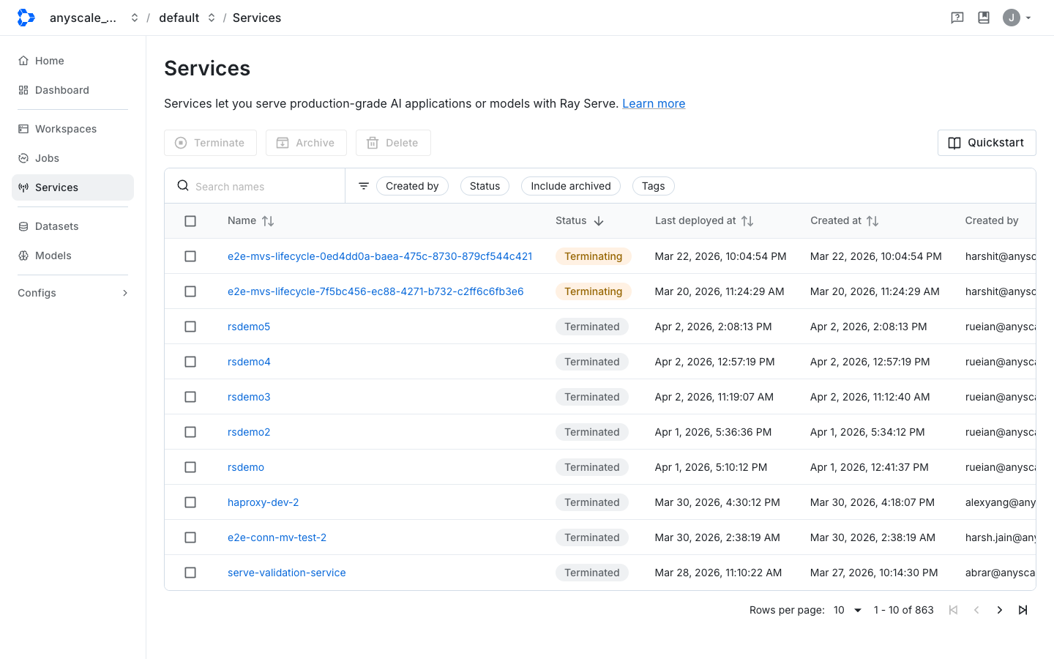The width and height of the screenshot is (1054, 659).
Task: Open Models in sidebar
Action: [x=72, y=256]
